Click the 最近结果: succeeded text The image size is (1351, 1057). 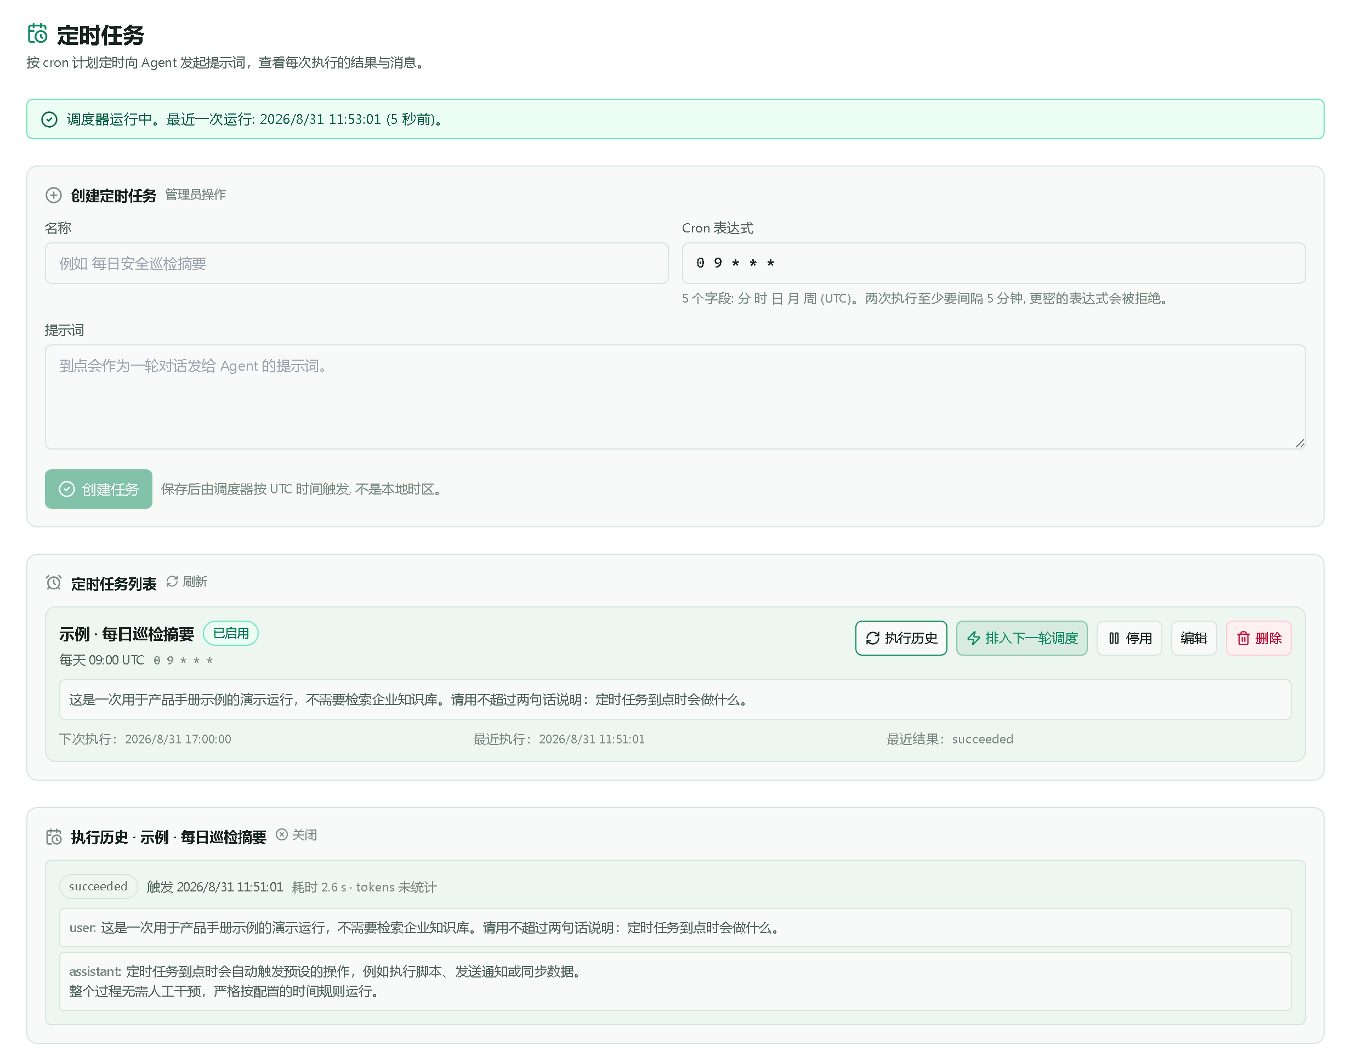950,739
